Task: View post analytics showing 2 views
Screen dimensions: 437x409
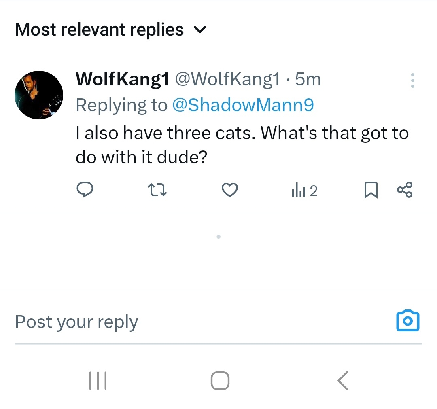Action: coord(304,191)
